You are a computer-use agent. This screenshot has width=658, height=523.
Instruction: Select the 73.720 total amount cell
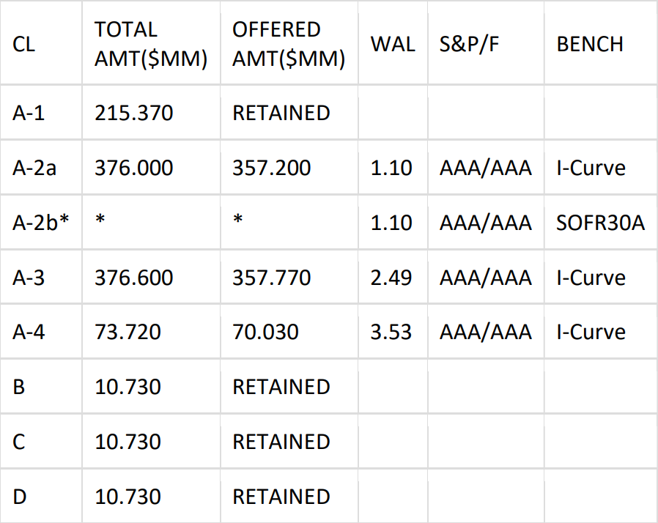point(128,332)
